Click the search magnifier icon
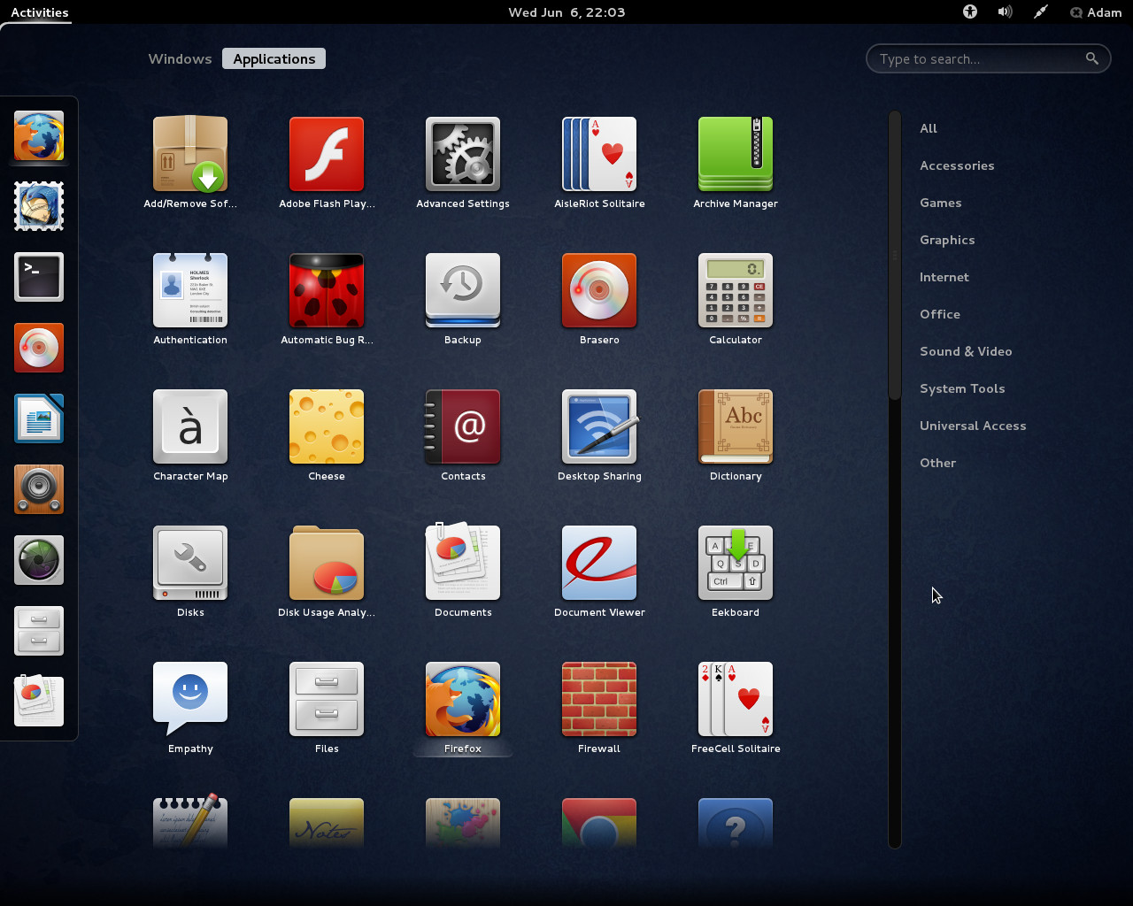 click(1092, 58)
